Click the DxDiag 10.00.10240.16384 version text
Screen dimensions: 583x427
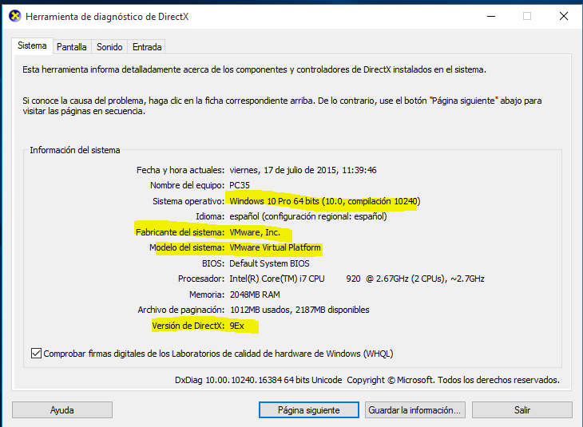(258, 380)
